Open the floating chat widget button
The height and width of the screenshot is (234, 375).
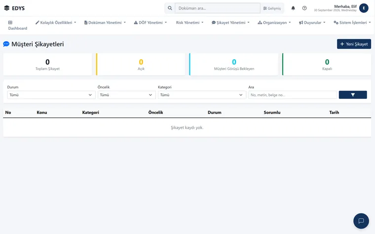(x=361, y=221)
